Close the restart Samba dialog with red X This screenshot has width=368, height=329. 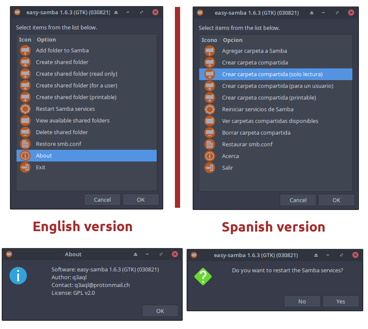355,255
